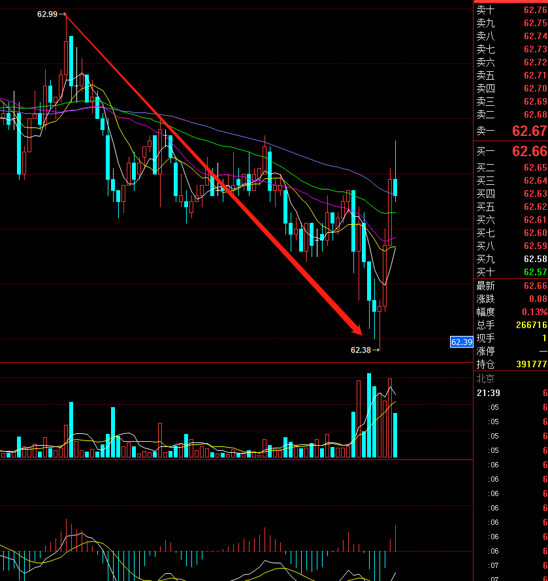Click the 62.99 high price label
The image size is (548, 581).
pyautogui.click(x=48, y=14)
